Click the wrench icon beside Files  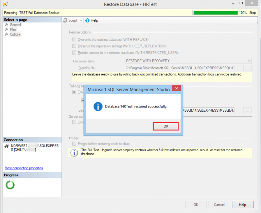(x=6, y=30)
